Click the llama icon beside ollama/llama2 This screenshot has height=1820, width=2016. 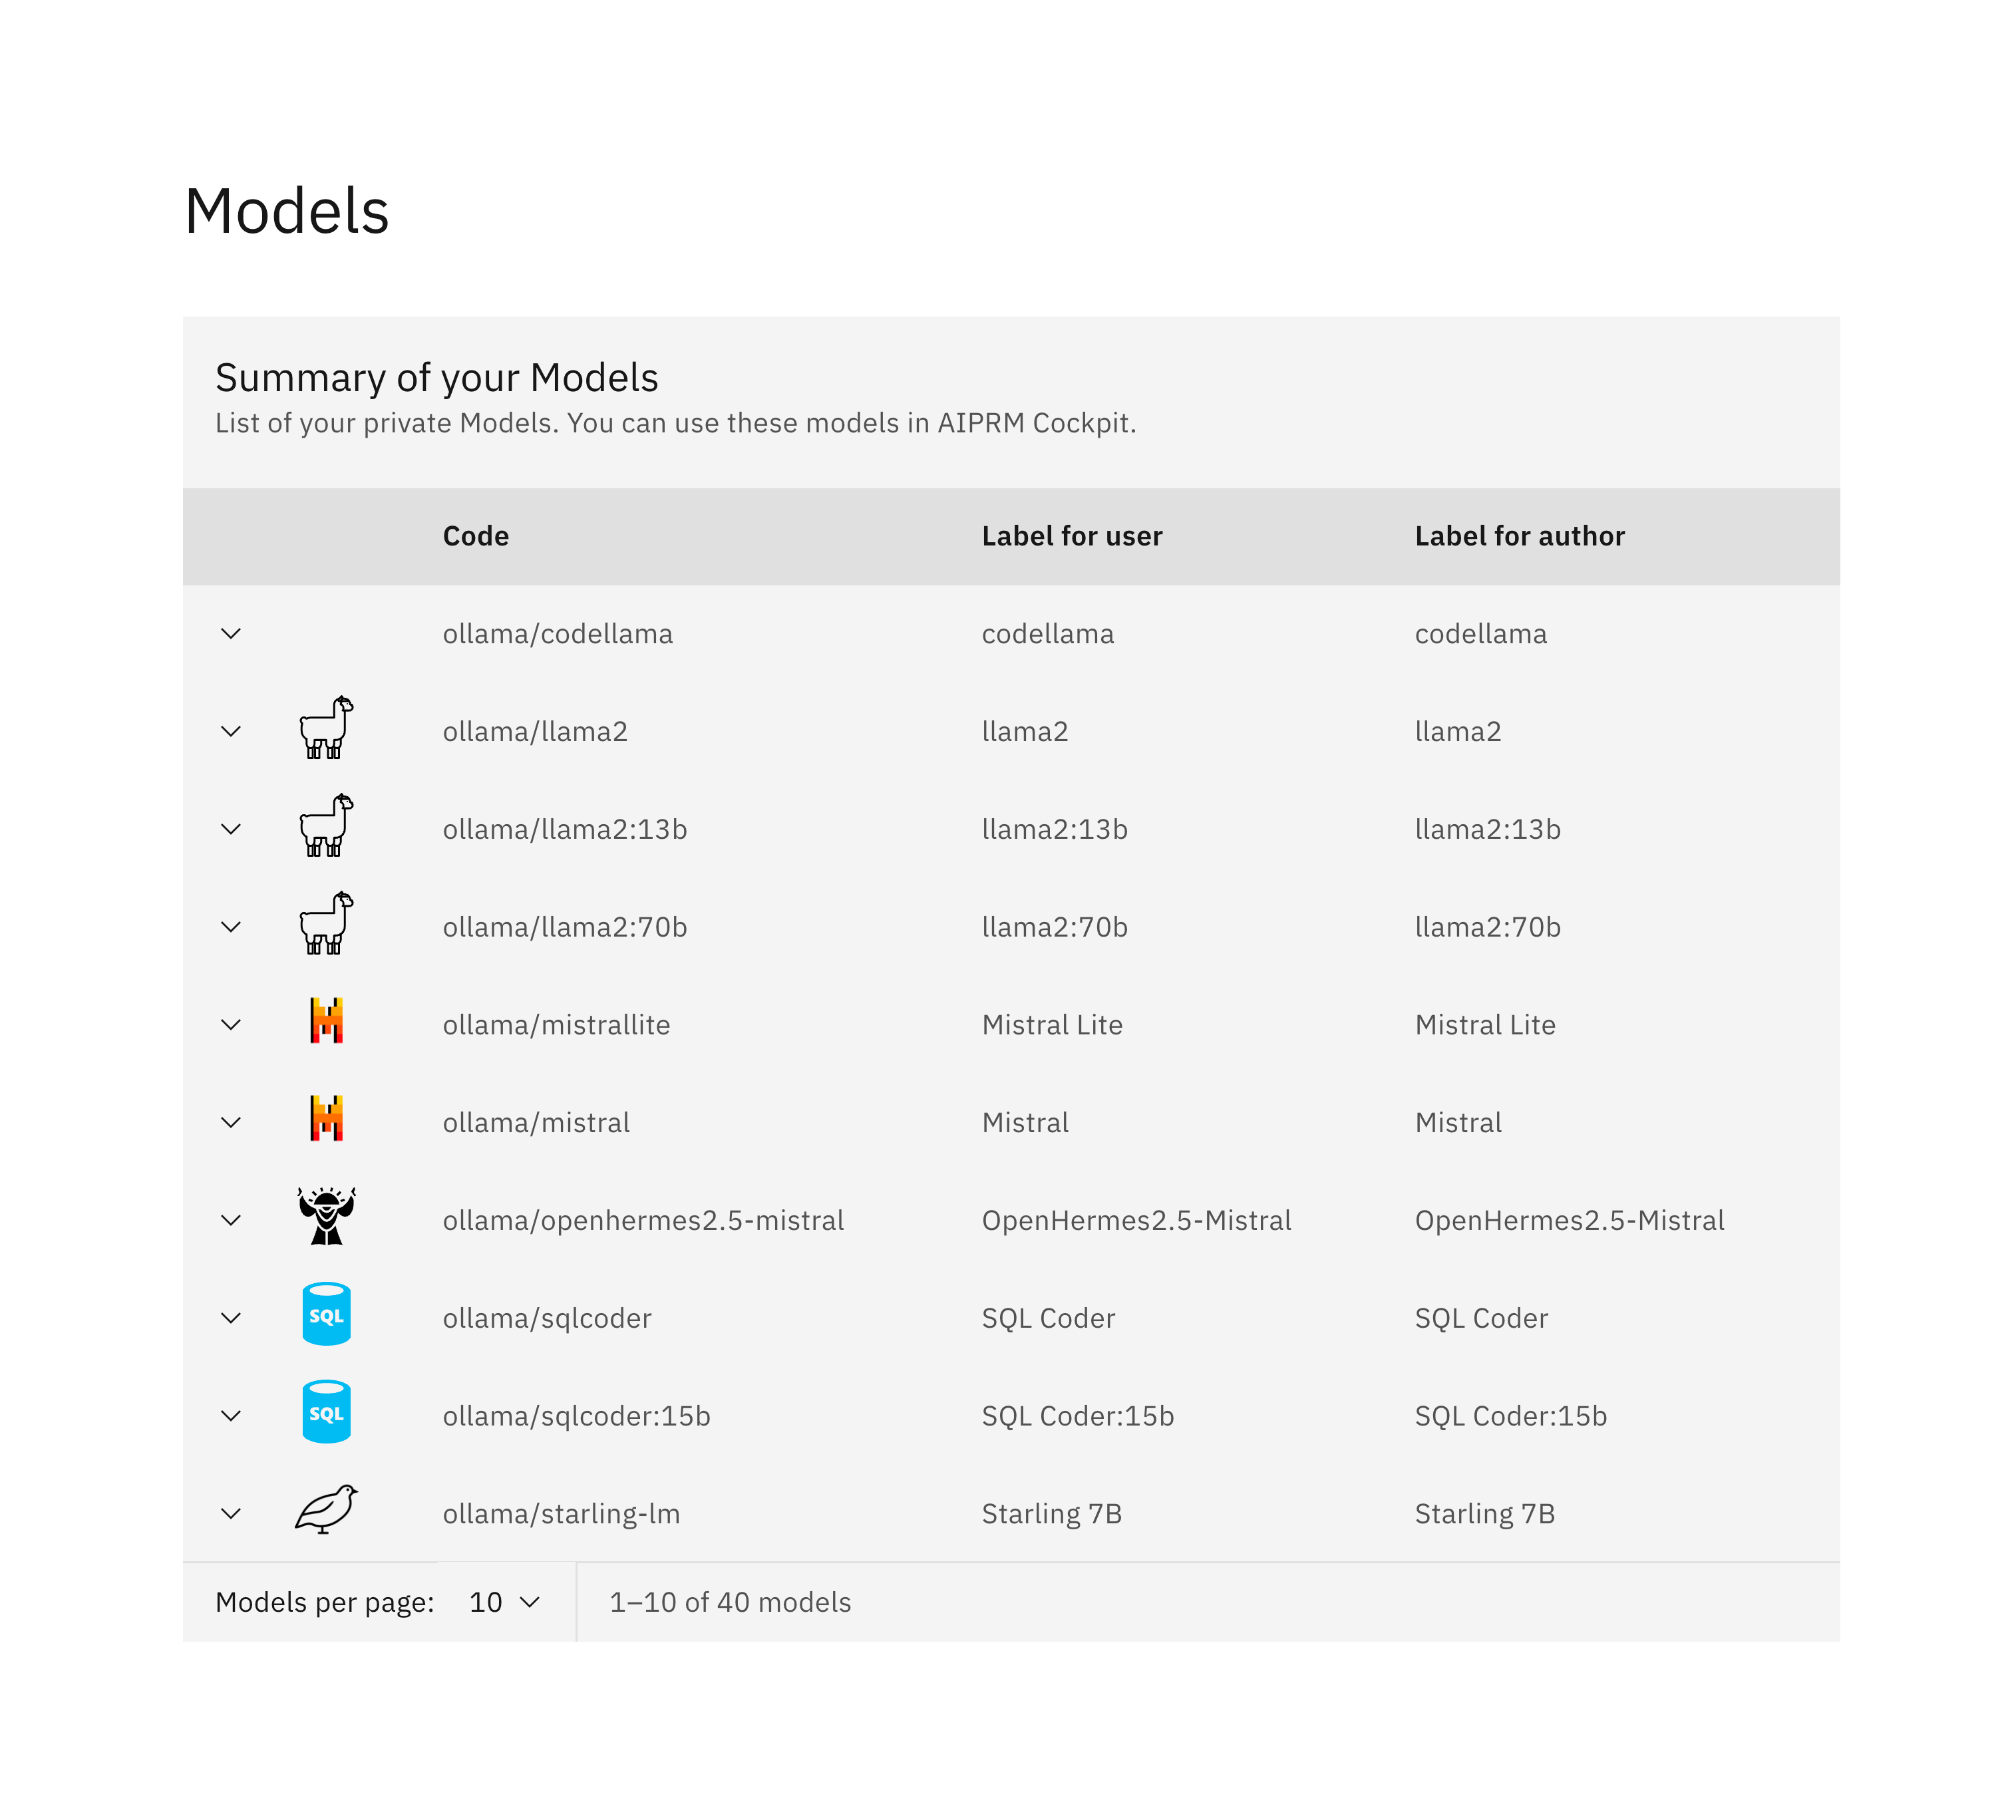point(326,728)
